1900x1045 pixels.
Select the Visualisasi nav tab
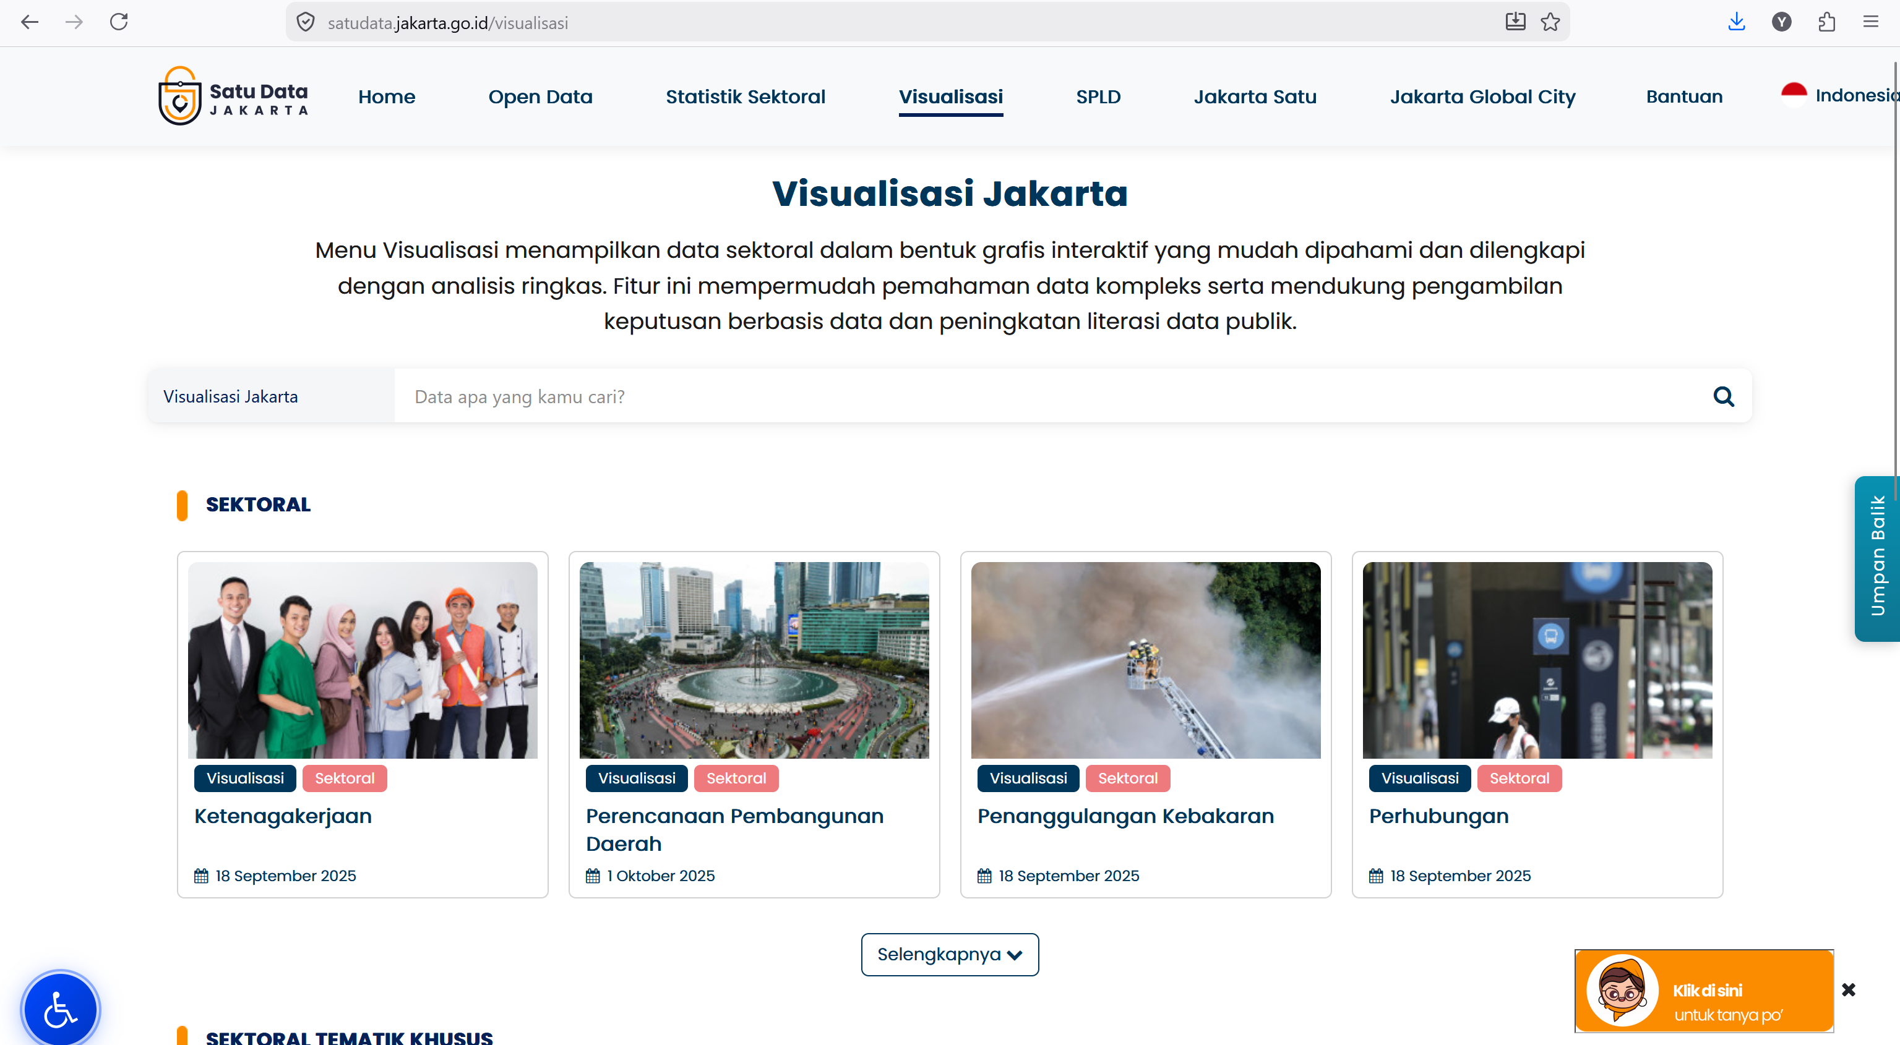pos(951,96)
